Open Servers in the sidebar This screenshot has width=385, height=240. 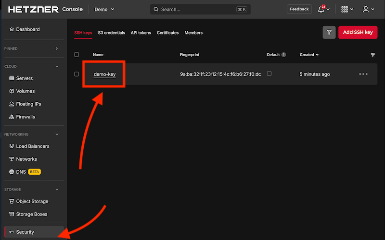tap(24, 78)
